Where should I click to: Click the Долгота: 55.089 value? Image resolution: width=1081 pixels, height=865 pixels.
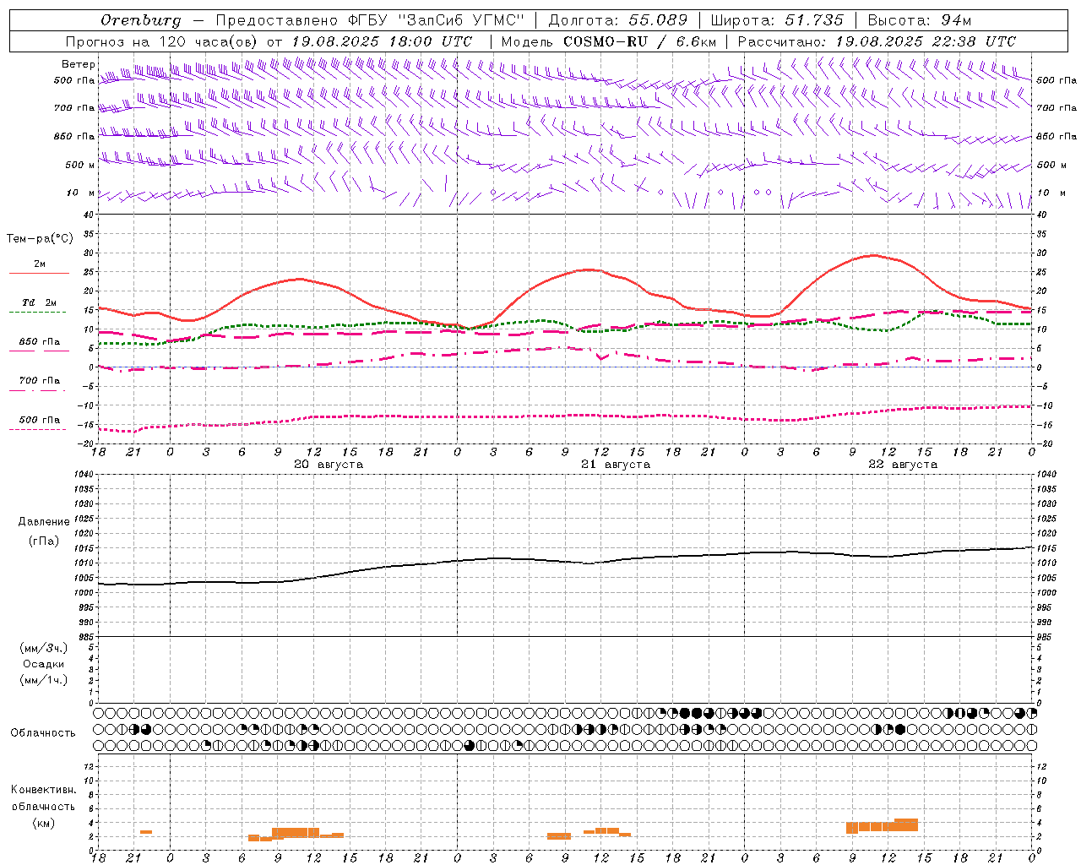click(618, 20)
